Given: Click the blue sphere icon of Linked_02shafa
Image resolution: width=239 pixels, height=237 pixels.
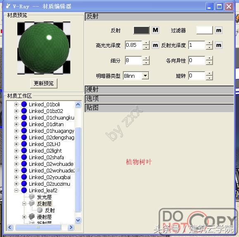Looking at the screenshot, I should click(x=24, y=157).
